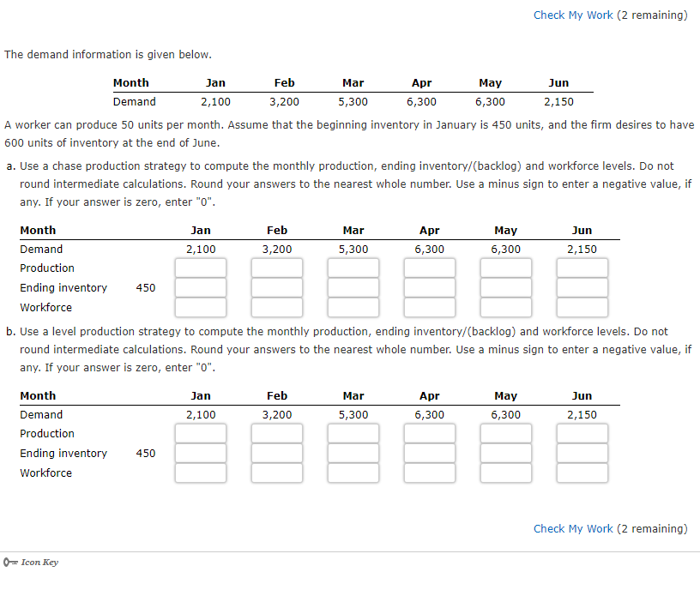The width and height of the screenshot is (700, 608).
Task: Click February Ending inventory field in part b
Action: (x=276, y=453)
